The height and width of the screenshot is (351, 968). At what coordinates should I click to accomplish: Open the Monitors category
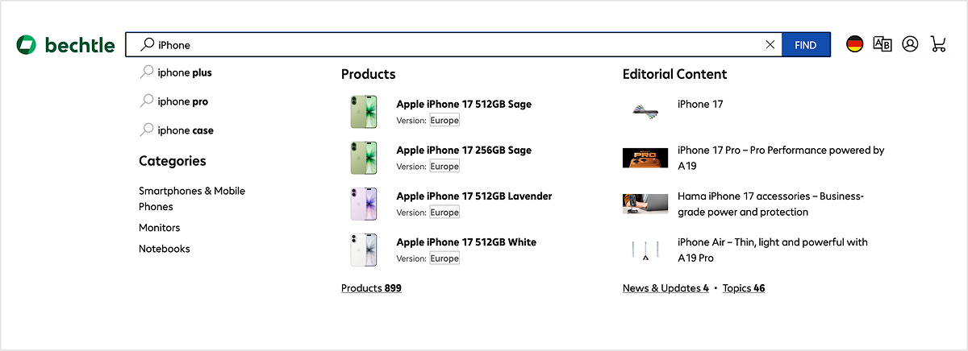pyautogui.click(x=160, y=228)
